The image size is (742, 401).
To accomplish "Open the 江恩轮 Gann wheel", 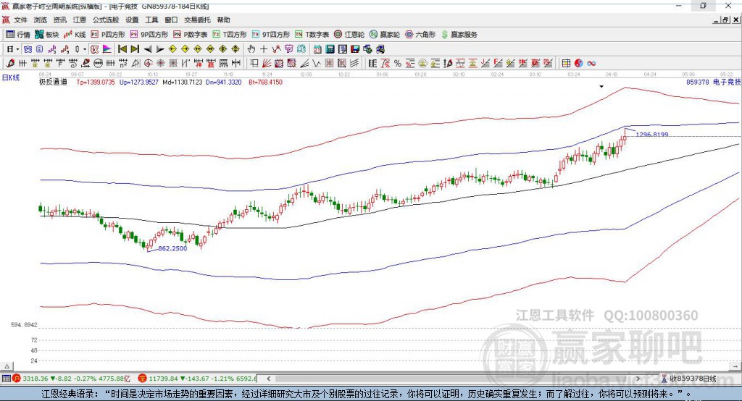I will pos(349,35).
